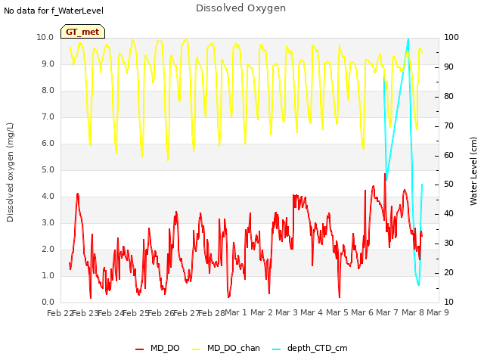This screenshot has width=484, height=363.
Task: Click the 30 right axis tick label
Action: 448,244
